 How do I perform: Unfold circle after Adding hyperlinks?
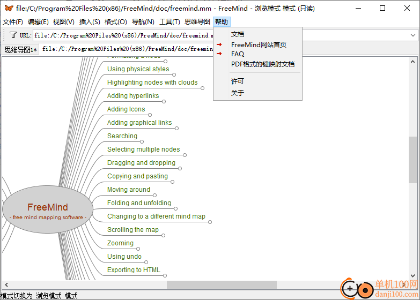[164, 102]
